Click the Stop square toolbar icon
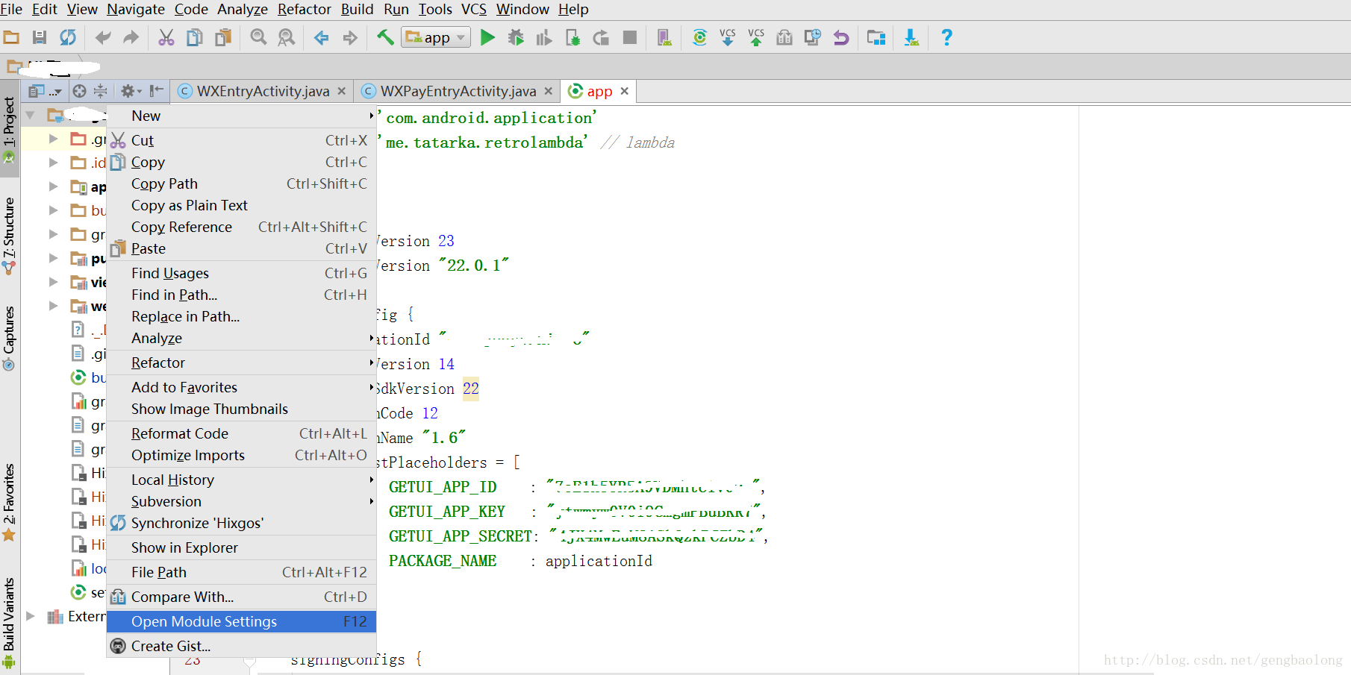This screenshot has height=675, width=1351. pyautogui.click(x=629, y=37)
